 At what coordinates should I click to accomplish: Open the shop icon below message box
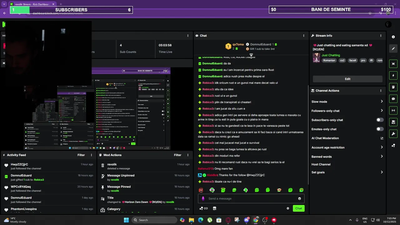(214, 208)
